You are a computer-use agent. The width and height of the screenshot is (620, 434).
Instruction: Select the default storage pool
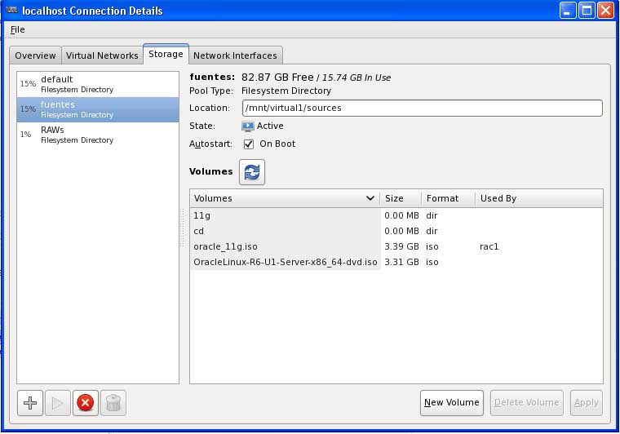pos(98,84)
